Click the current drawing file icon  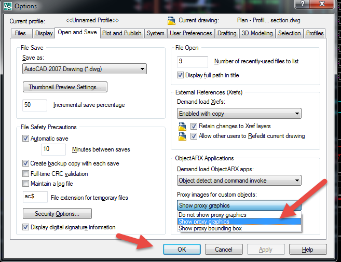point(172,21)
